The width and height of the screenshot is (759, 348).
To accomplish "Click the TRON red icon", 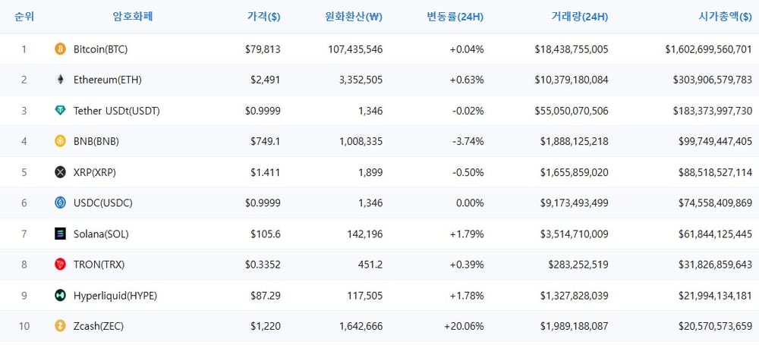I will tap(60, 265).
